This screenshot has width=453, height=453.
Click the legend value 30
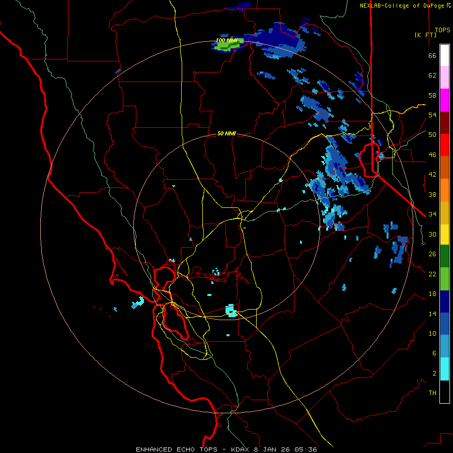432,234
